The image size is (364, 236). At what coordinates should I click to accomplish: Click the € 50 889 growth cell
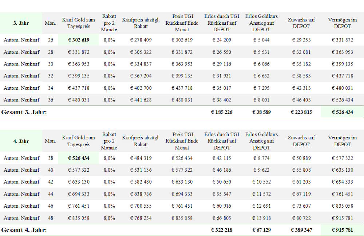[x=301, y=158]
